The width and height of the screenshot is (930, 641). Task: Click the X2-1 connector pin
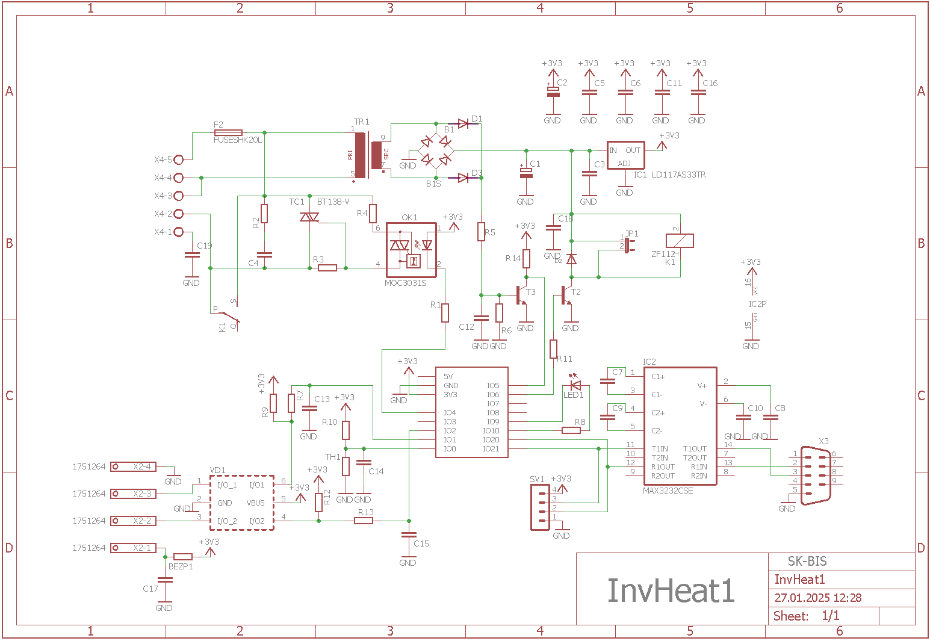pyautogui.click(x=134, y=548)
